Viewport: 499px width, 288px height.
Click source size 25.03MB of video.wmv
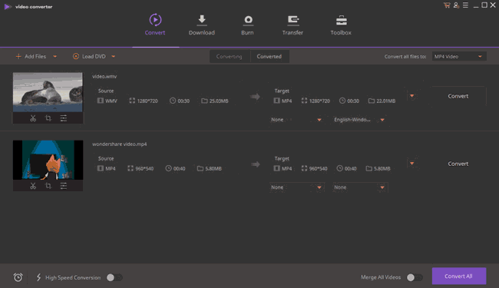tap(219, 101)
